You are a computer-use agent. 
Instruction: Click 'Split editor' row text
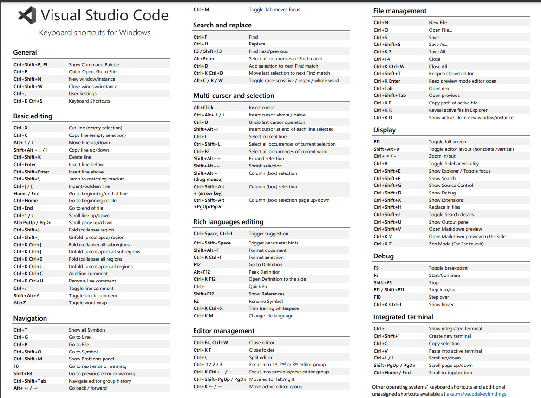pyautogui.click(x=261, y=357)
